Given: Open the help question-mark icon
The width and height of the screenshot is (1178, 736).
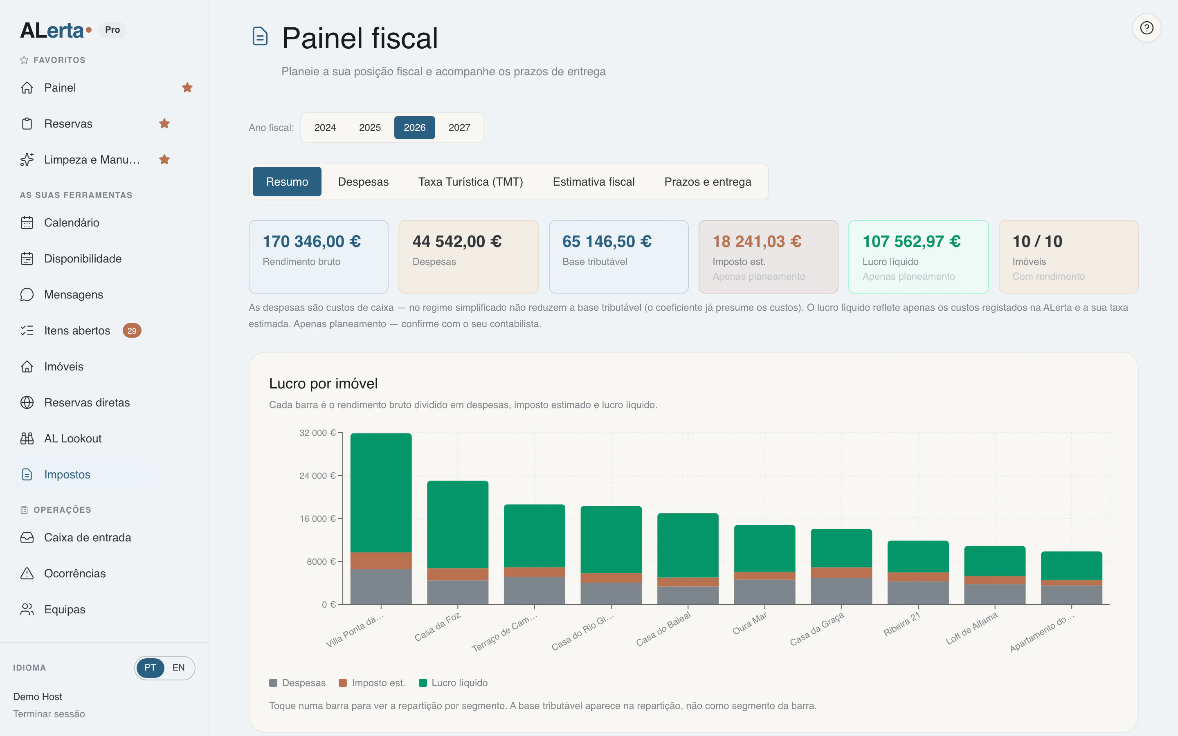Looking at the screenshot, I should [x=1147, y=28].
